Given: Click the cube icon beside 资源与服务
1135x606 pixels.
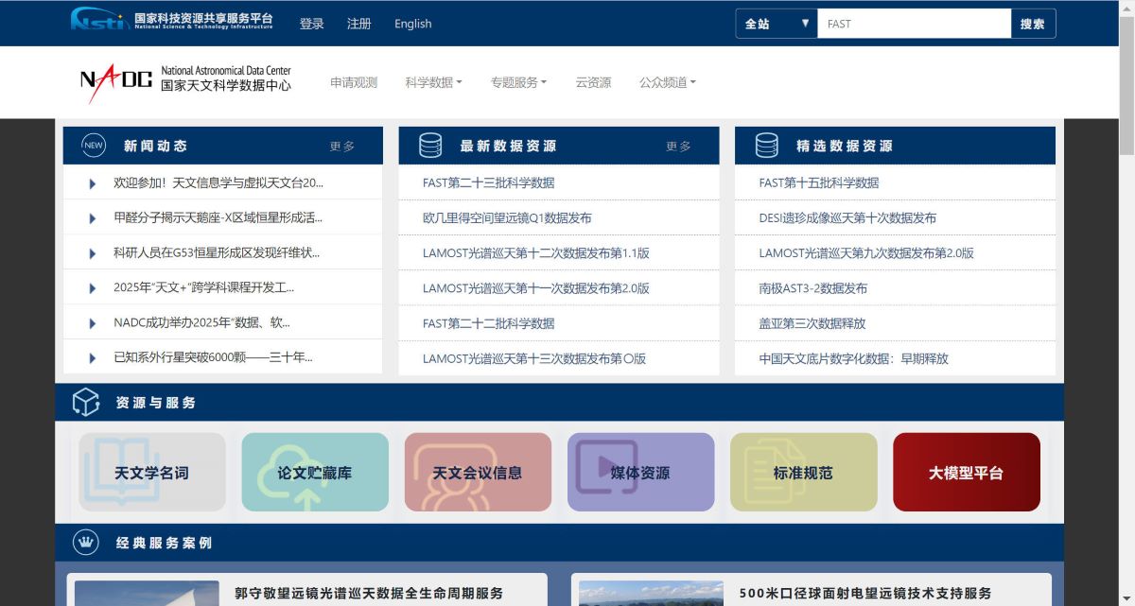Looking at the screenshot, I should 86,403.
